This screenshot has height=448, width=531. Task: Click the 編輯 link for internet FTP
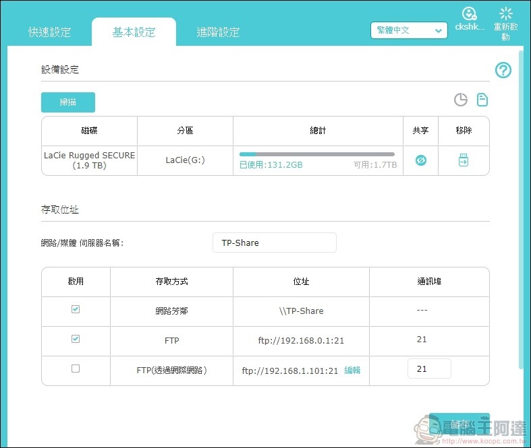pos(352,371)
